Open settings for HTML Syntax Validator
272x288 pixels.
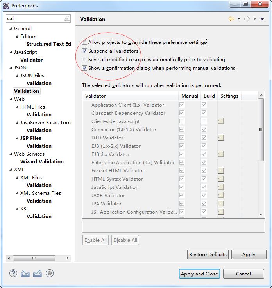pos(221,179)
